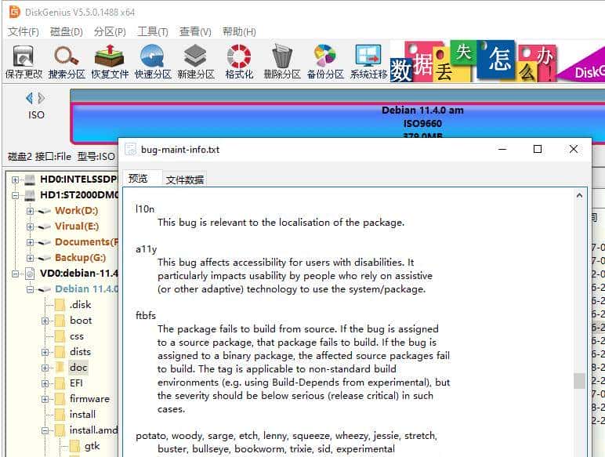Collapse the install.amd folder node

click(x=45, y=430)
